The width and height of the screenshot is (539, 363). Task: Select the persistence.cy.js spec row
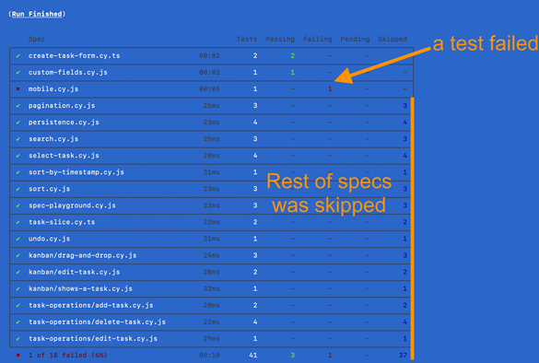(x=211, y=123)
